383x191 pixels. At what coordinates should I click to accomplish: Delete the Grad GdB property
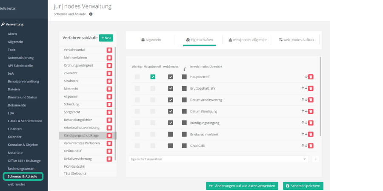coord(311,146)
